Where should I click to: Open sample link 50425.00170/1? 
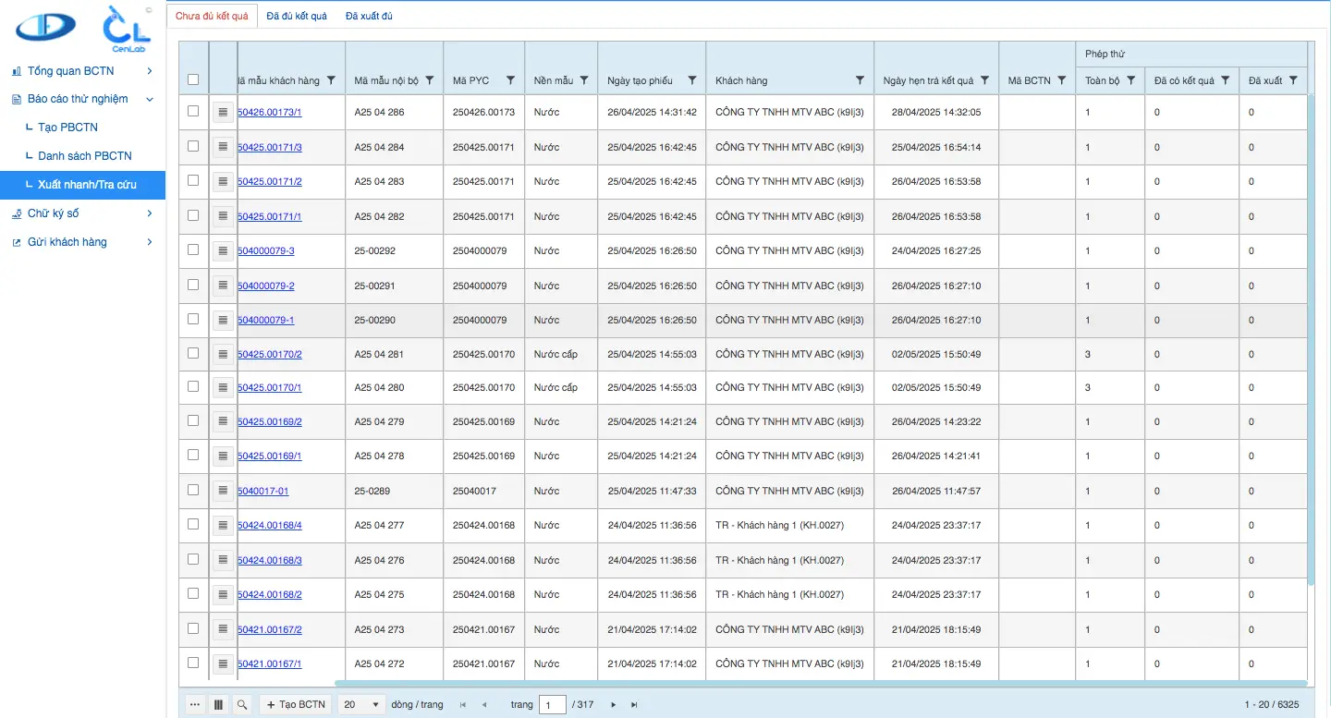270,387
